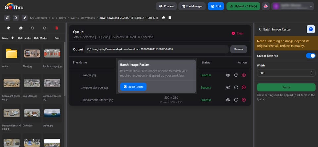Click the pencil edit-path icon
The image size is (318, 147).
(x=25, y=18)
